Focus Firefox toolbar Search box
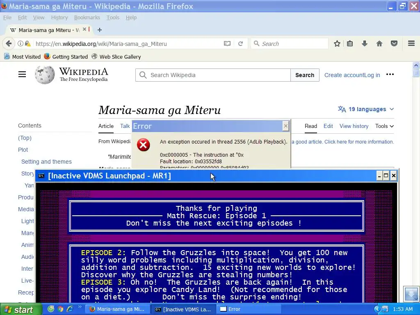420x315 pixels. click(289, 43)
